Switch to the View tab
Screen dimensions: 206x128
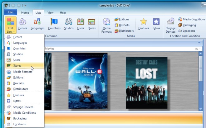(x=50, y=13)
